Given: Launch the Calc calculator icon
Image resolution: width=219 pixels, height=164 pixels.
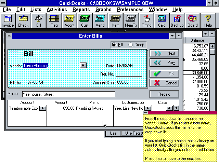Looking at the screenshot, I should (x=162, y=20).
